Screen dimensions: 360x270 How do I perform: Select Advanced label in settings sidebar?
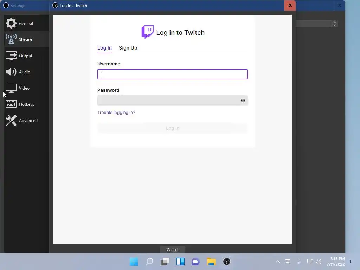28,121
